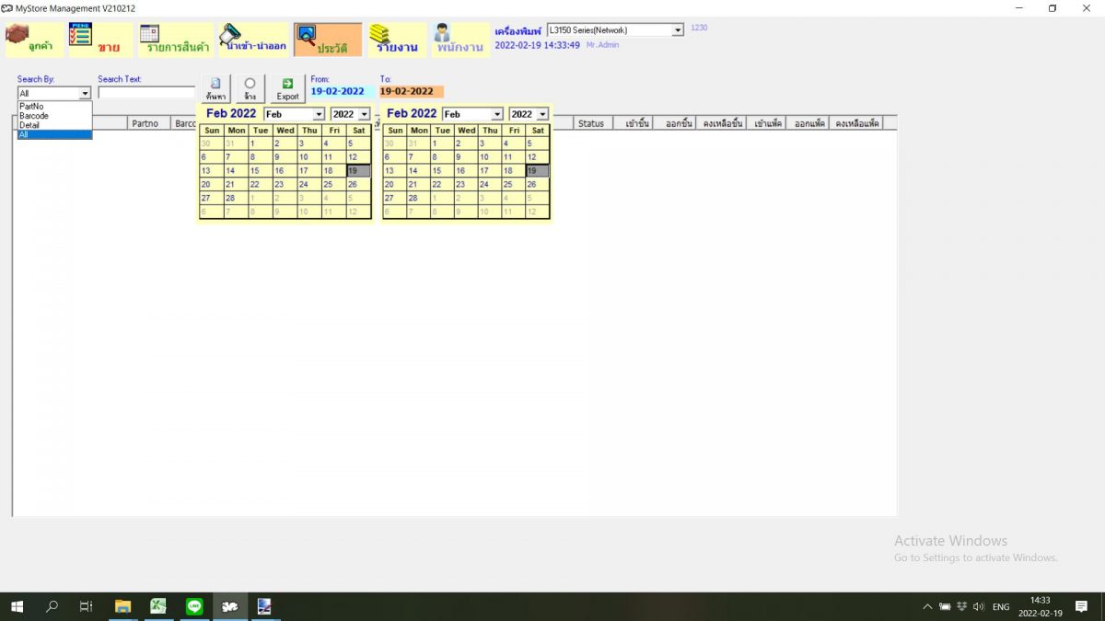Screen dimensions: 1105x621
Task: Click the From date field 19-02-2022
Action: (x=342, y=91)
